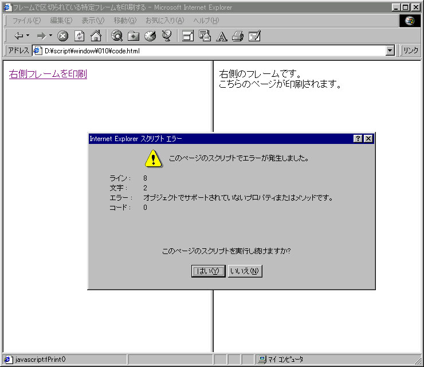
Task: Click the Font size A icon
Action: click(x=222, y=36)
